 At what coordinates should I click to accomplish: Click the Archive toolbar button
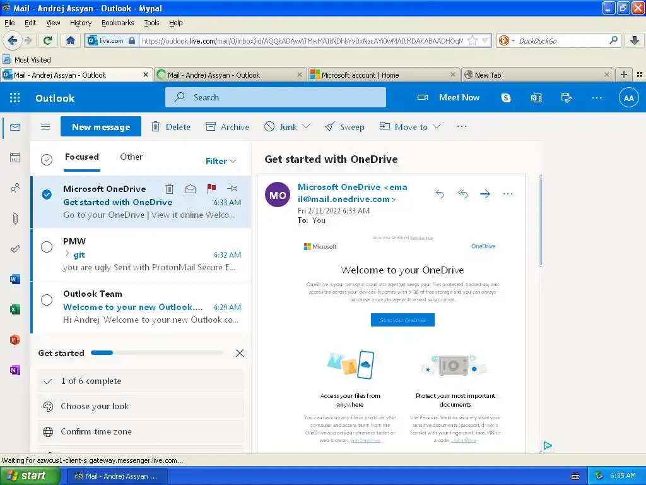point(227,126)
